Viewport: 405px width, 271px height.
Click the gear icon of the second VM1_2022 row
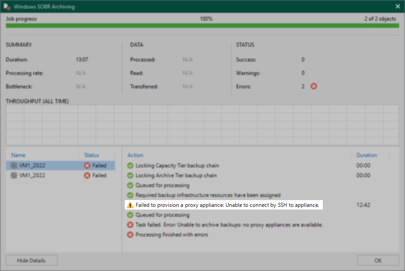coord(13,175)
